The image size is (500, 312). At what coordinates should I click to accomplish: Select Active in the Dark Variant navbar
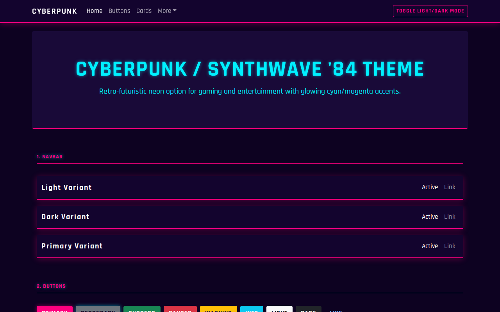(430, 216)
